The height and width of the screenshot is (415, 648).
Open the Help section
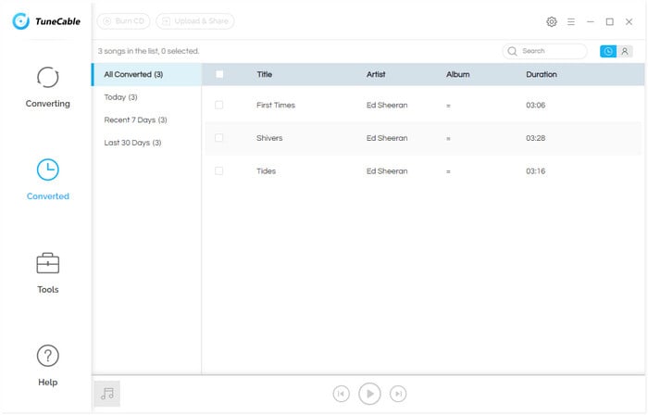[47, 365]
